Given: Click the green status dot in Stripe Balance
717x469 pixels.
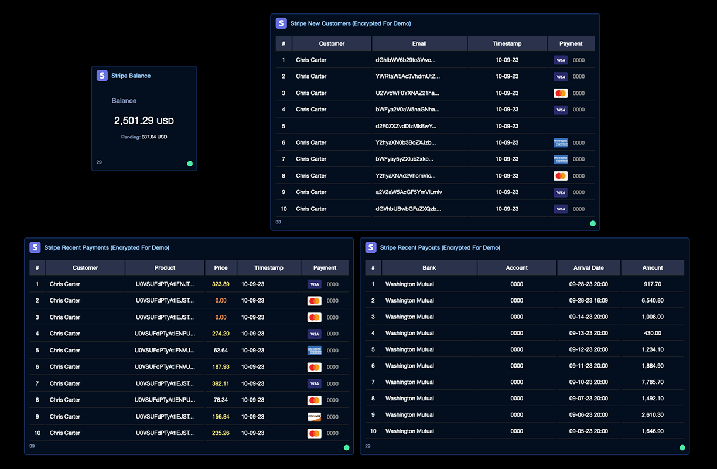Looking at the screenshot, I should tap(190, 164).
